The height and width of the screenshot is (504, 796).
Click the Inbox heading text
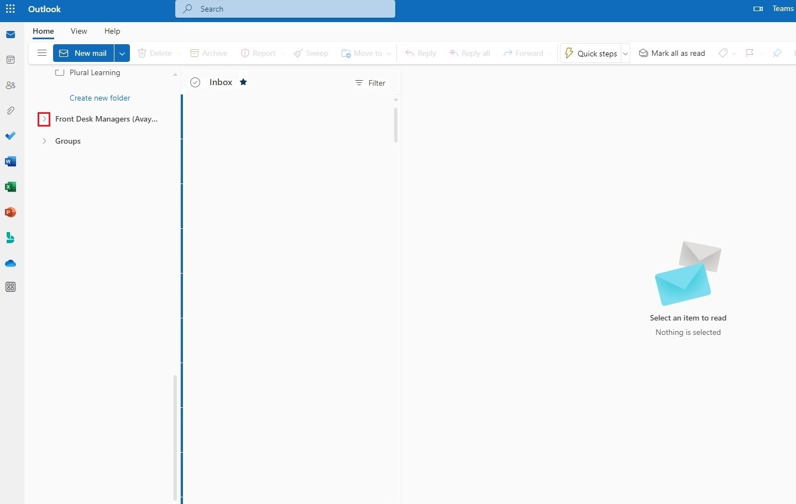[x=221, y=82]
